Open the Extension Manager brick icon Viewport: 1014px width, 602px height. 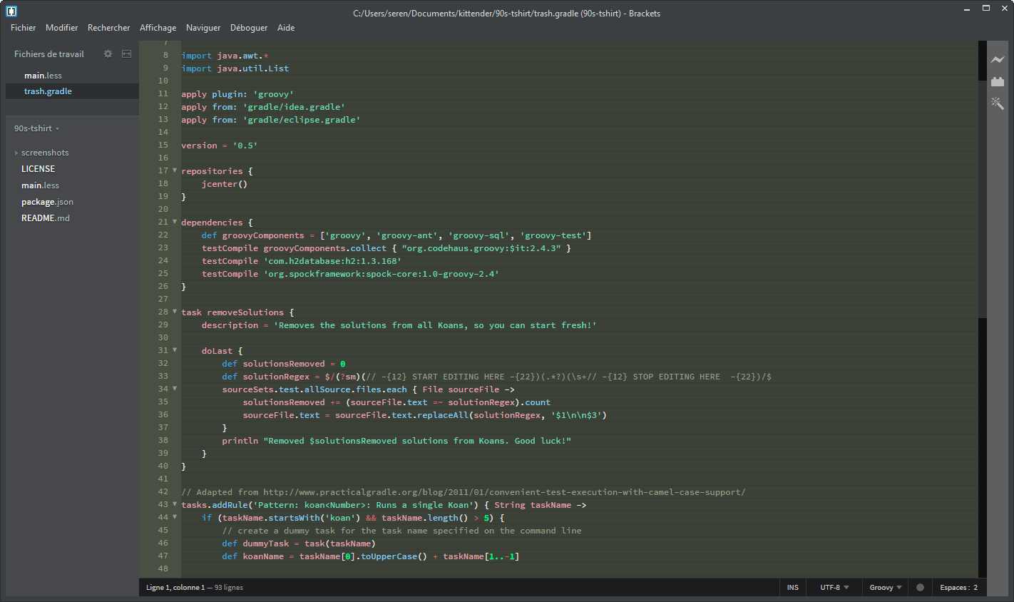[998, 81]
